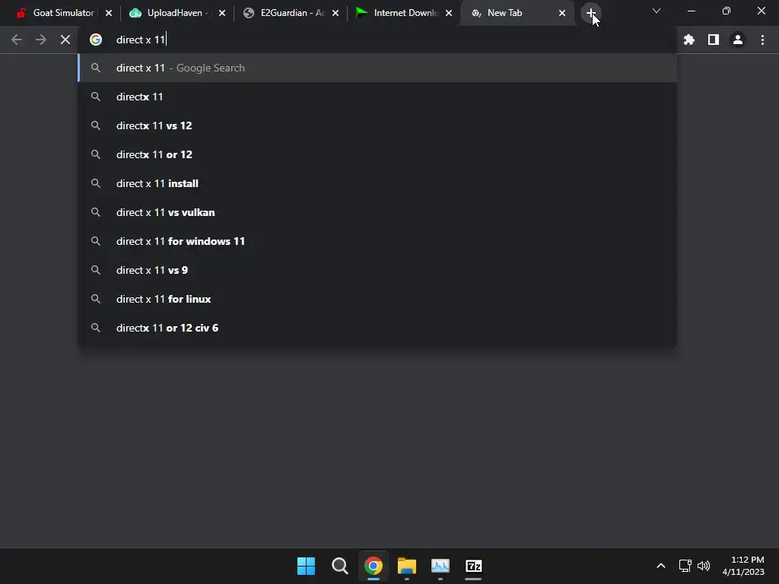This screenshot has width=779, height=584.
Task: Go back to previous page
Action: coord(17,40)
